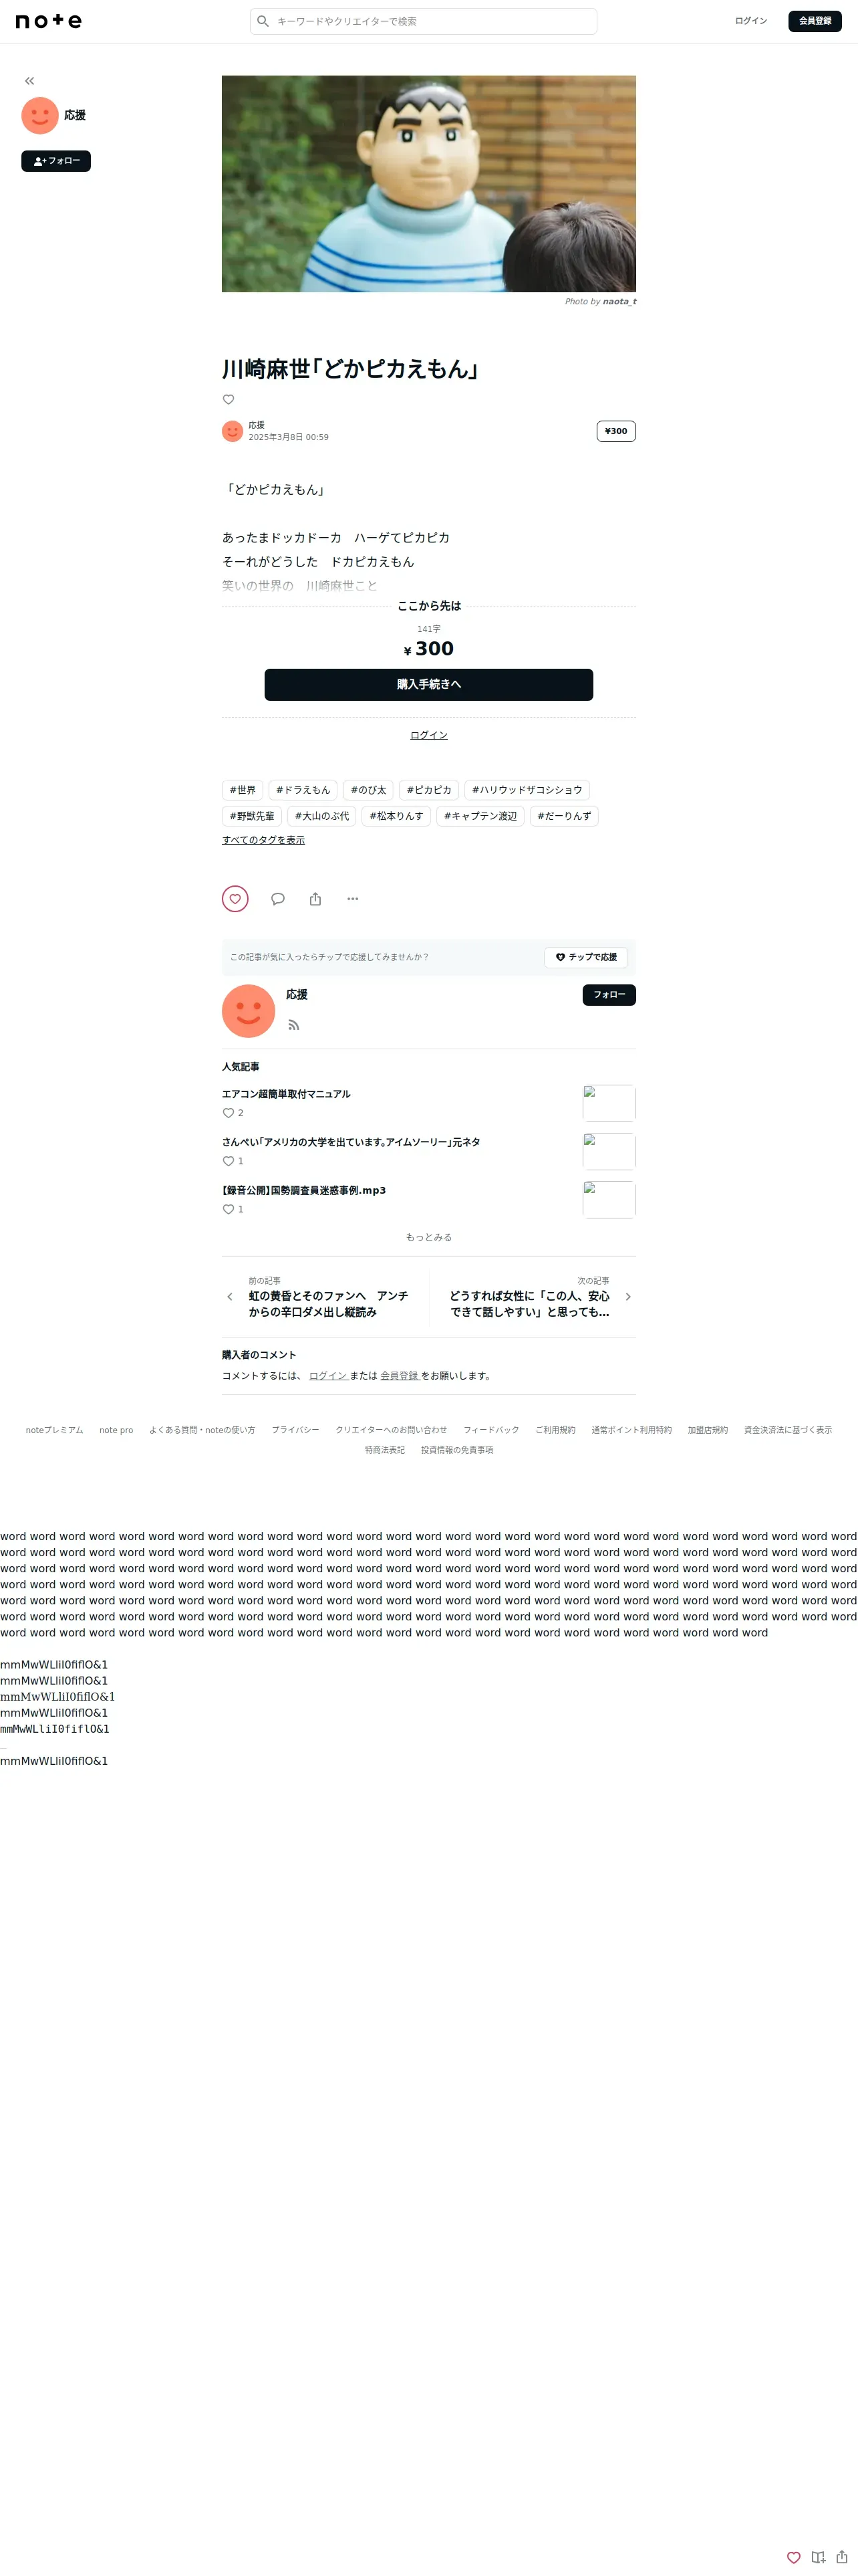Select the #のび太 tag
Screen dimensions: 858x2576
coord(369,790)
